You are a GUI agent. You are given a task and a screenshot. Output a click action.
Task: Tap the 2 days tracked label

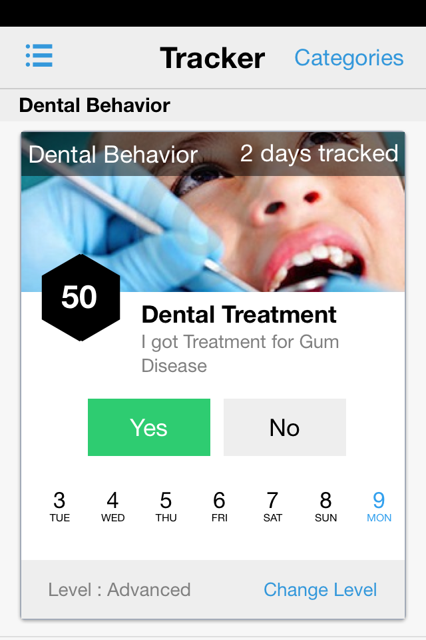[x=319, y=154]
